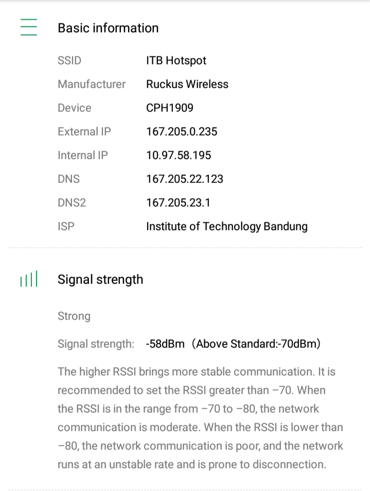Select the Signal strength section heading
Viewport: 370px width, 491px height.
[100, 279]
